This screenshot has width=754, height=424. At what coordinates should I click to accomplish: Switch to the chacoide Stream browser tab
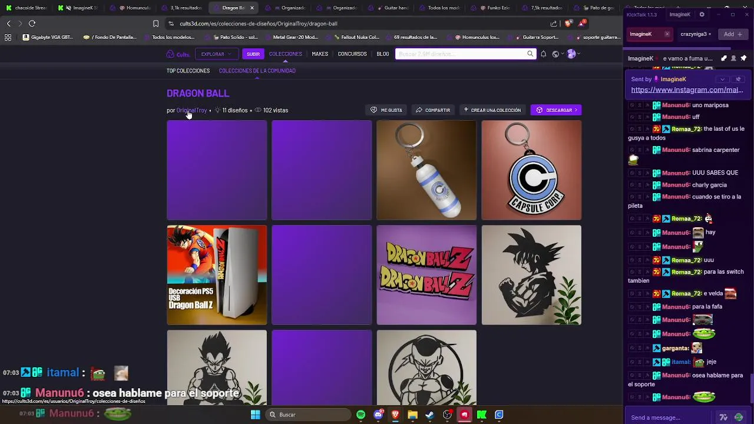[x=26, y=8]
